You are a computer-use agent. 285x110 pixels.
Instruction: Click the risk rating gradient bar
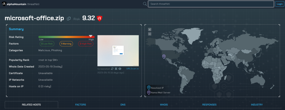click(x=67, y=37)
